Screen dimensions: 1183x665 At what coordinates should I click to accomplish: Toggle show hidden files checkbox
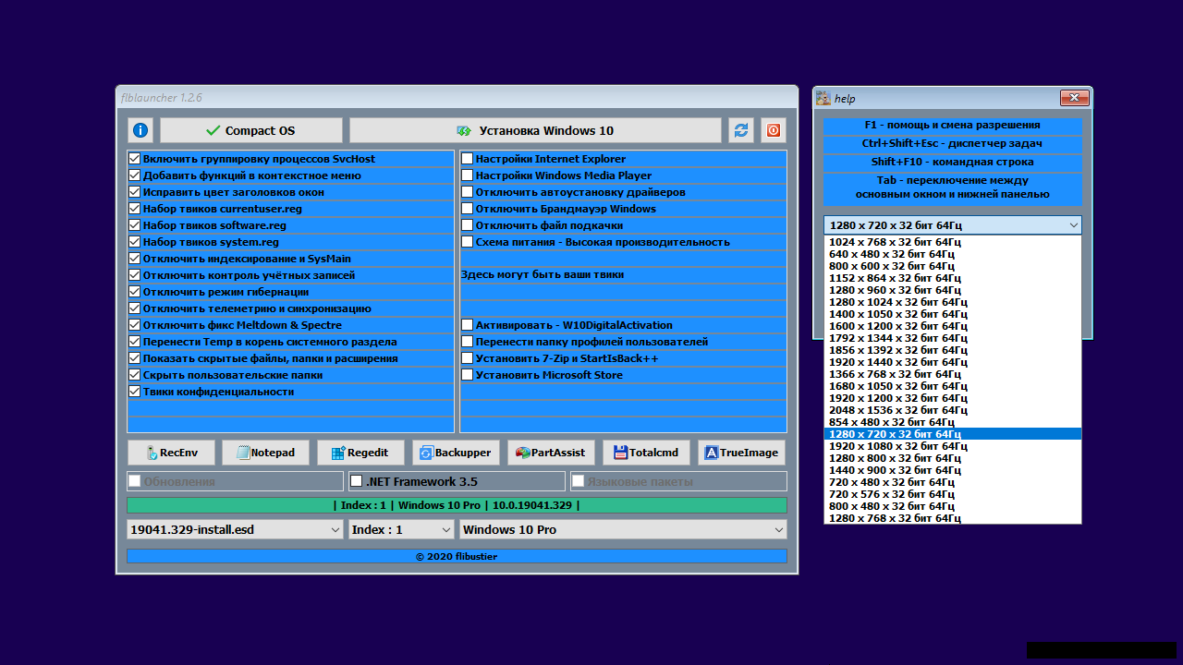tap(135, 358)
